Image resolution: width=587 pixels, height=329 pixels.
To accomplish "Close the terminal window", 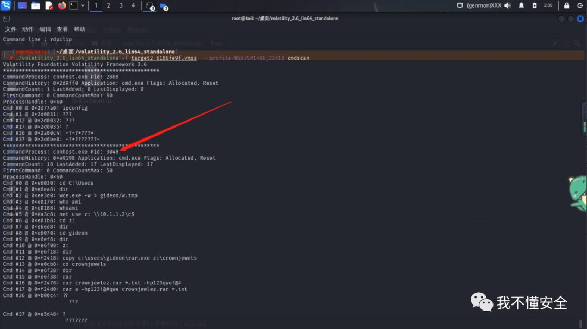I will pos(580,18).
